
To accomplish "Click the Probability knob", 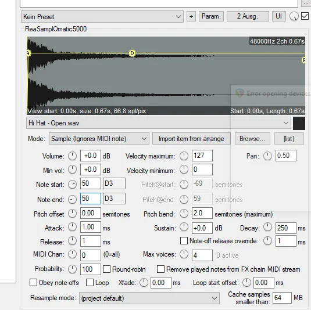I will pos(73,269).
